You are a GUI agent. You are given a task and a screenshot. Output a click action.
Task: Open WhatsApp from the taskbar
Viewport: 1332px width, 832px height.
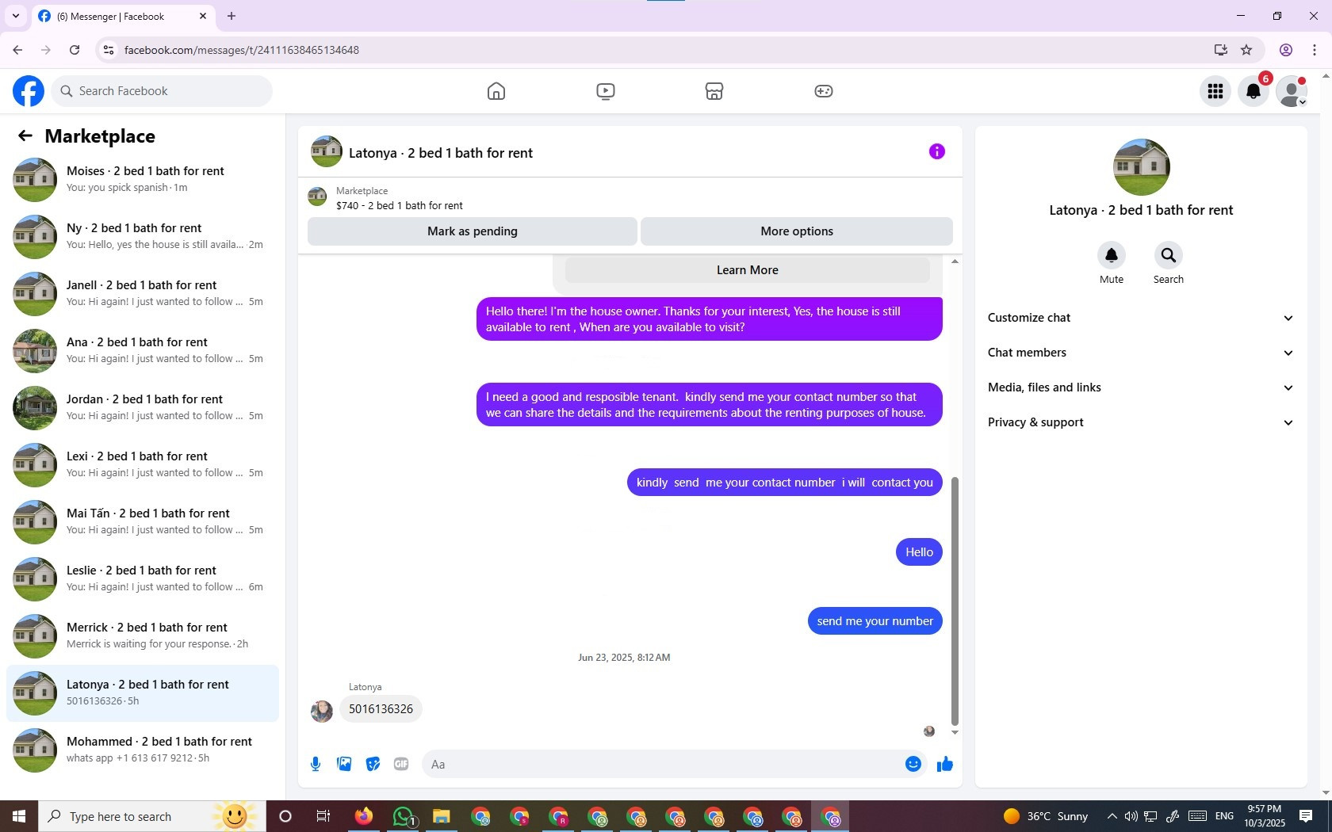403,816
